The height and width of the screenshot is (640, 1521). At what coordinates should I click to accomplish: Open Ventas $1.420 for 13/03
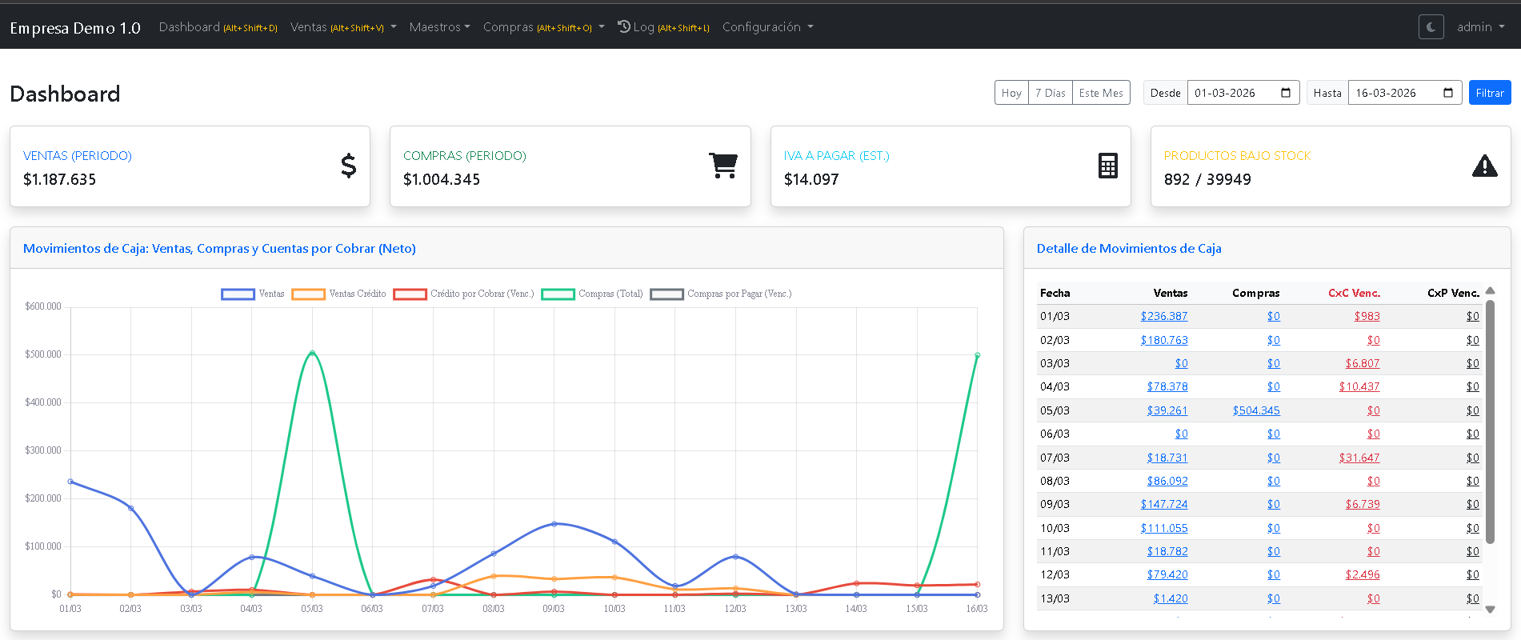click(x=1171, y=598)
